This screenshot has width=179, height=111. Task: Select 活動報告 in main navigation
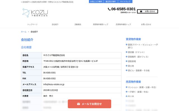[78, 24]
